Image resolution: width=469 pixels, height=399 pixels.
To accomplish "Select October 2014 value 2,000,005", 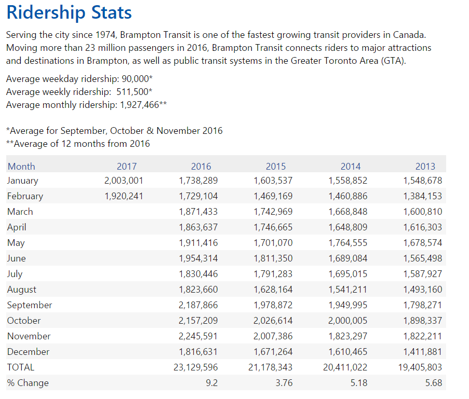I will [348, 321].
